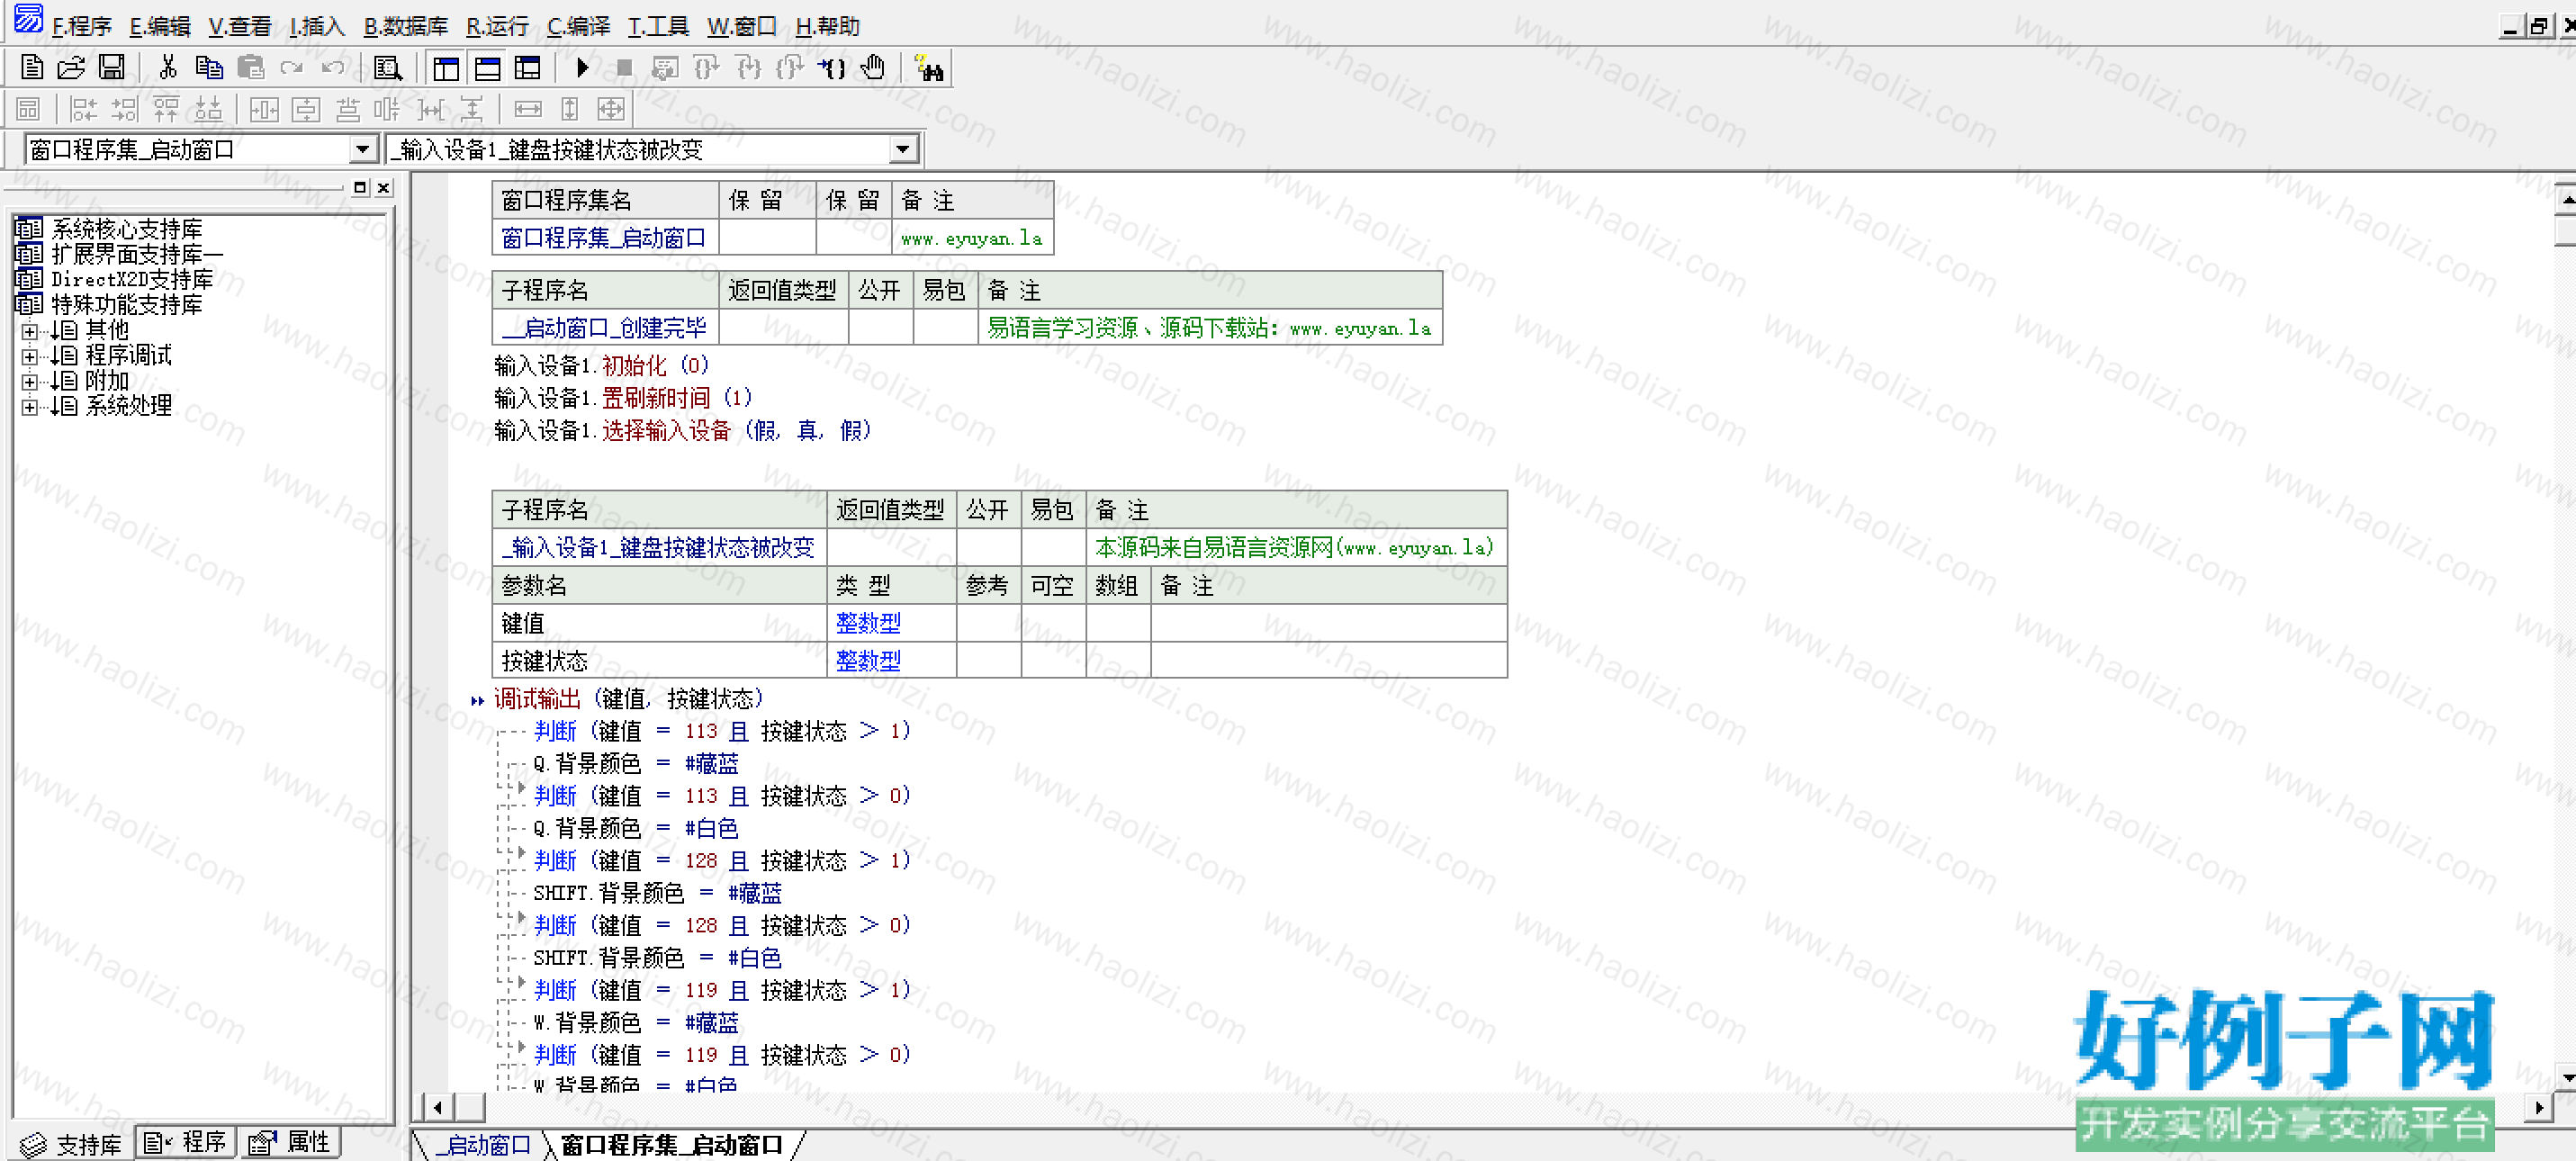Click the right-align controls icon
This screenshot has height=1161, width=2576.
coord(125,109)
